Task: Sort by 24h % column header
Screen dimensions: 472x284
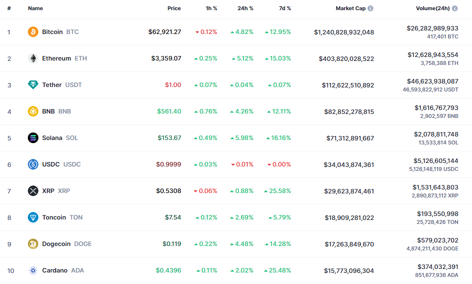Action: click(x=245, y=8)
